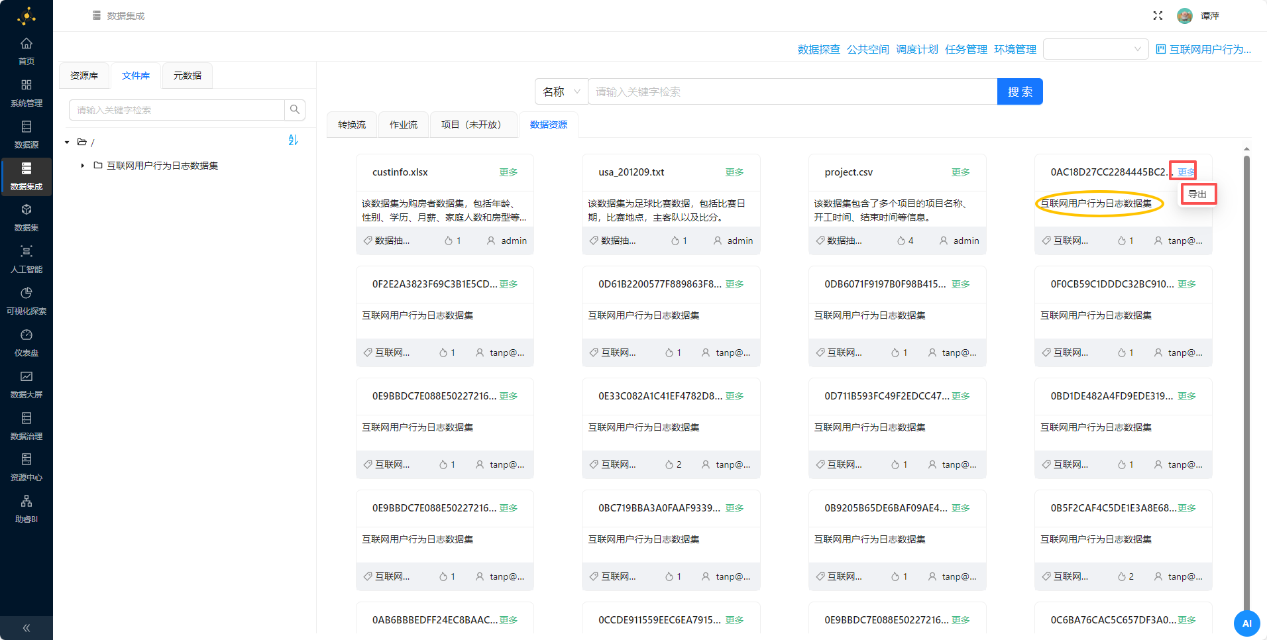
Task: Open the 0BC719BBA3A0FAAF9339 card title
Action: (659, 507)
